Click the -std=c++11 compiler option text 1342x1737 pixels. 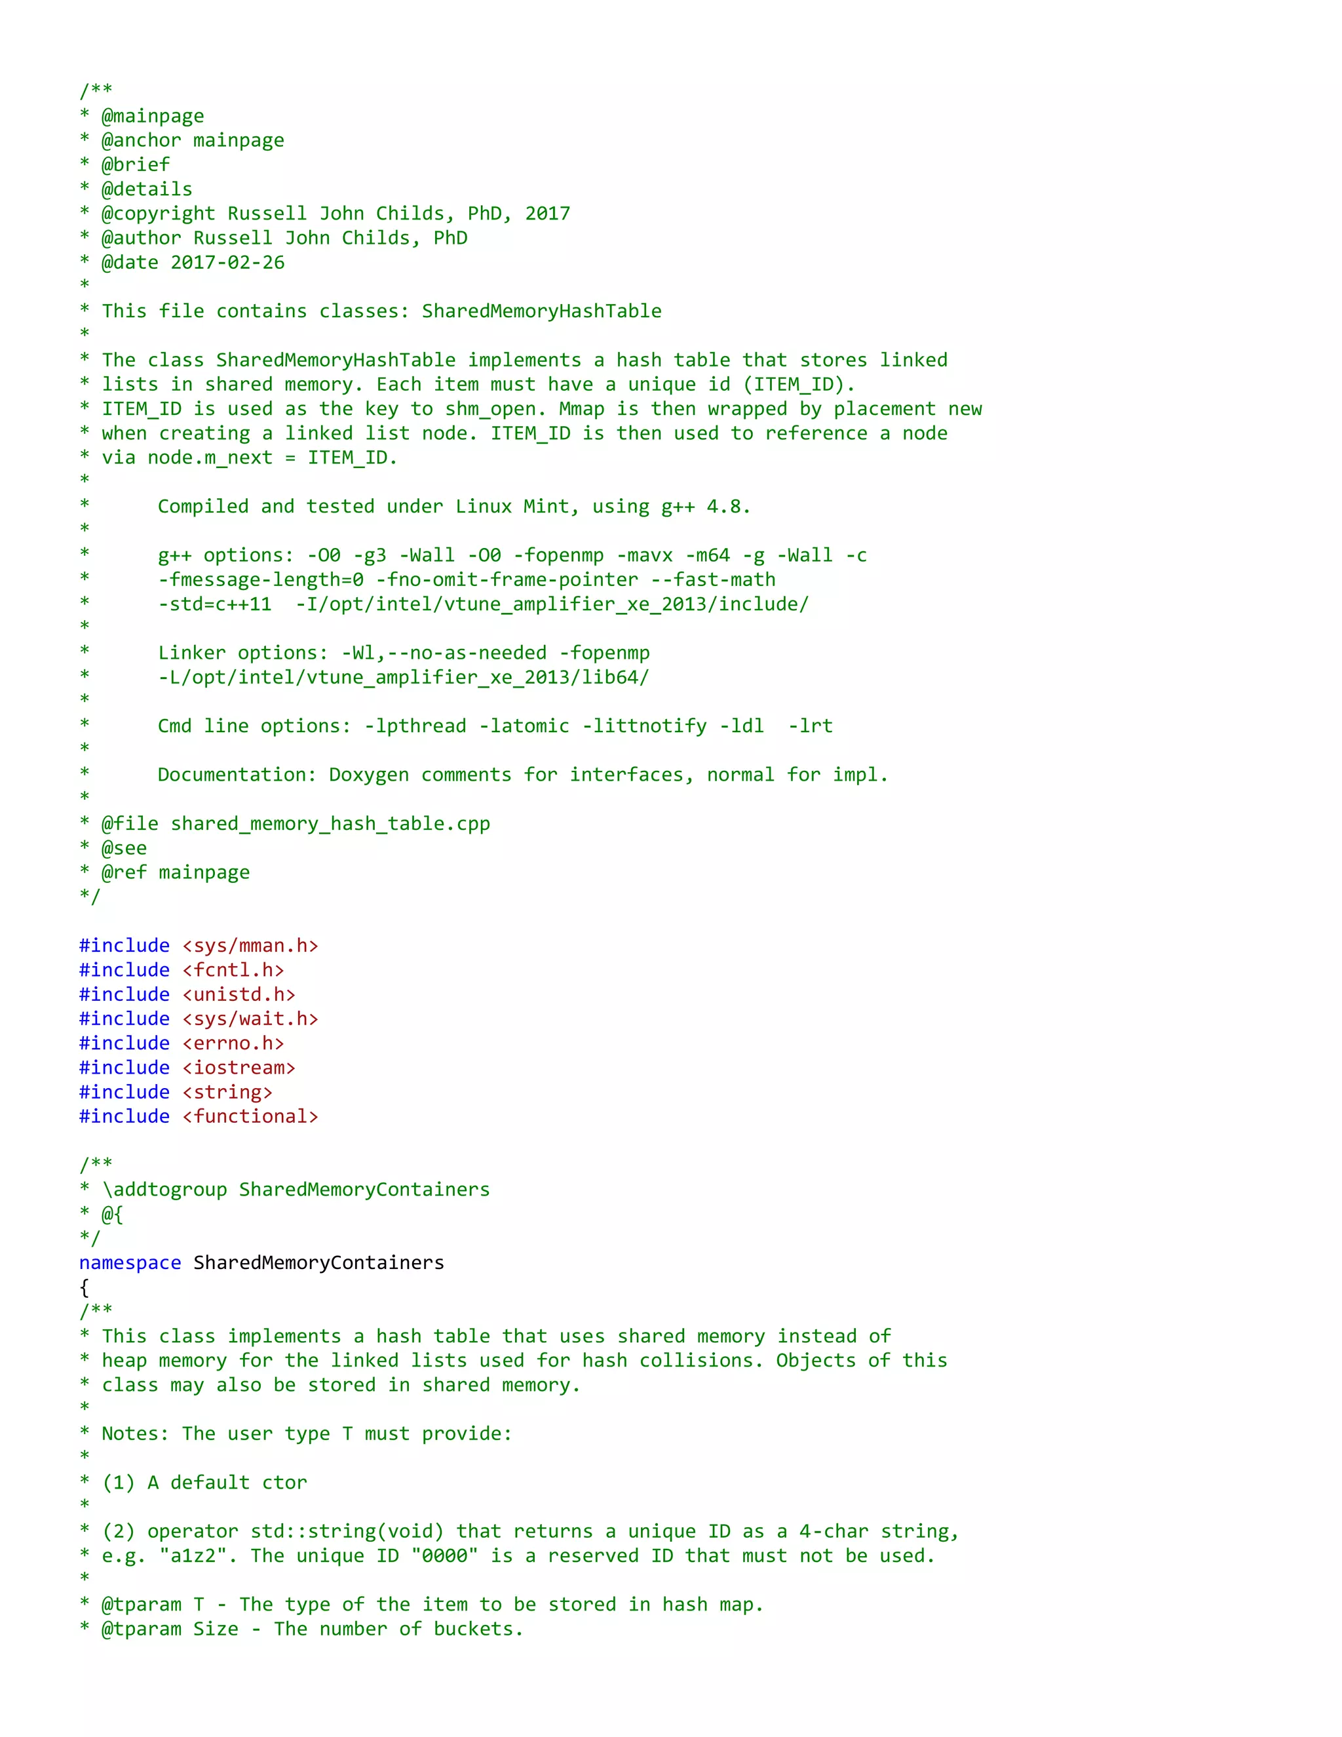pos(215,604)
